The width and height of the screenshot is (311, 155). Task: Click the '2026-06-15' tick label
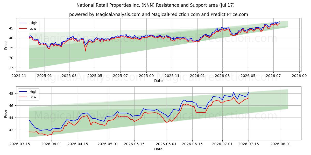click(192, 144)
